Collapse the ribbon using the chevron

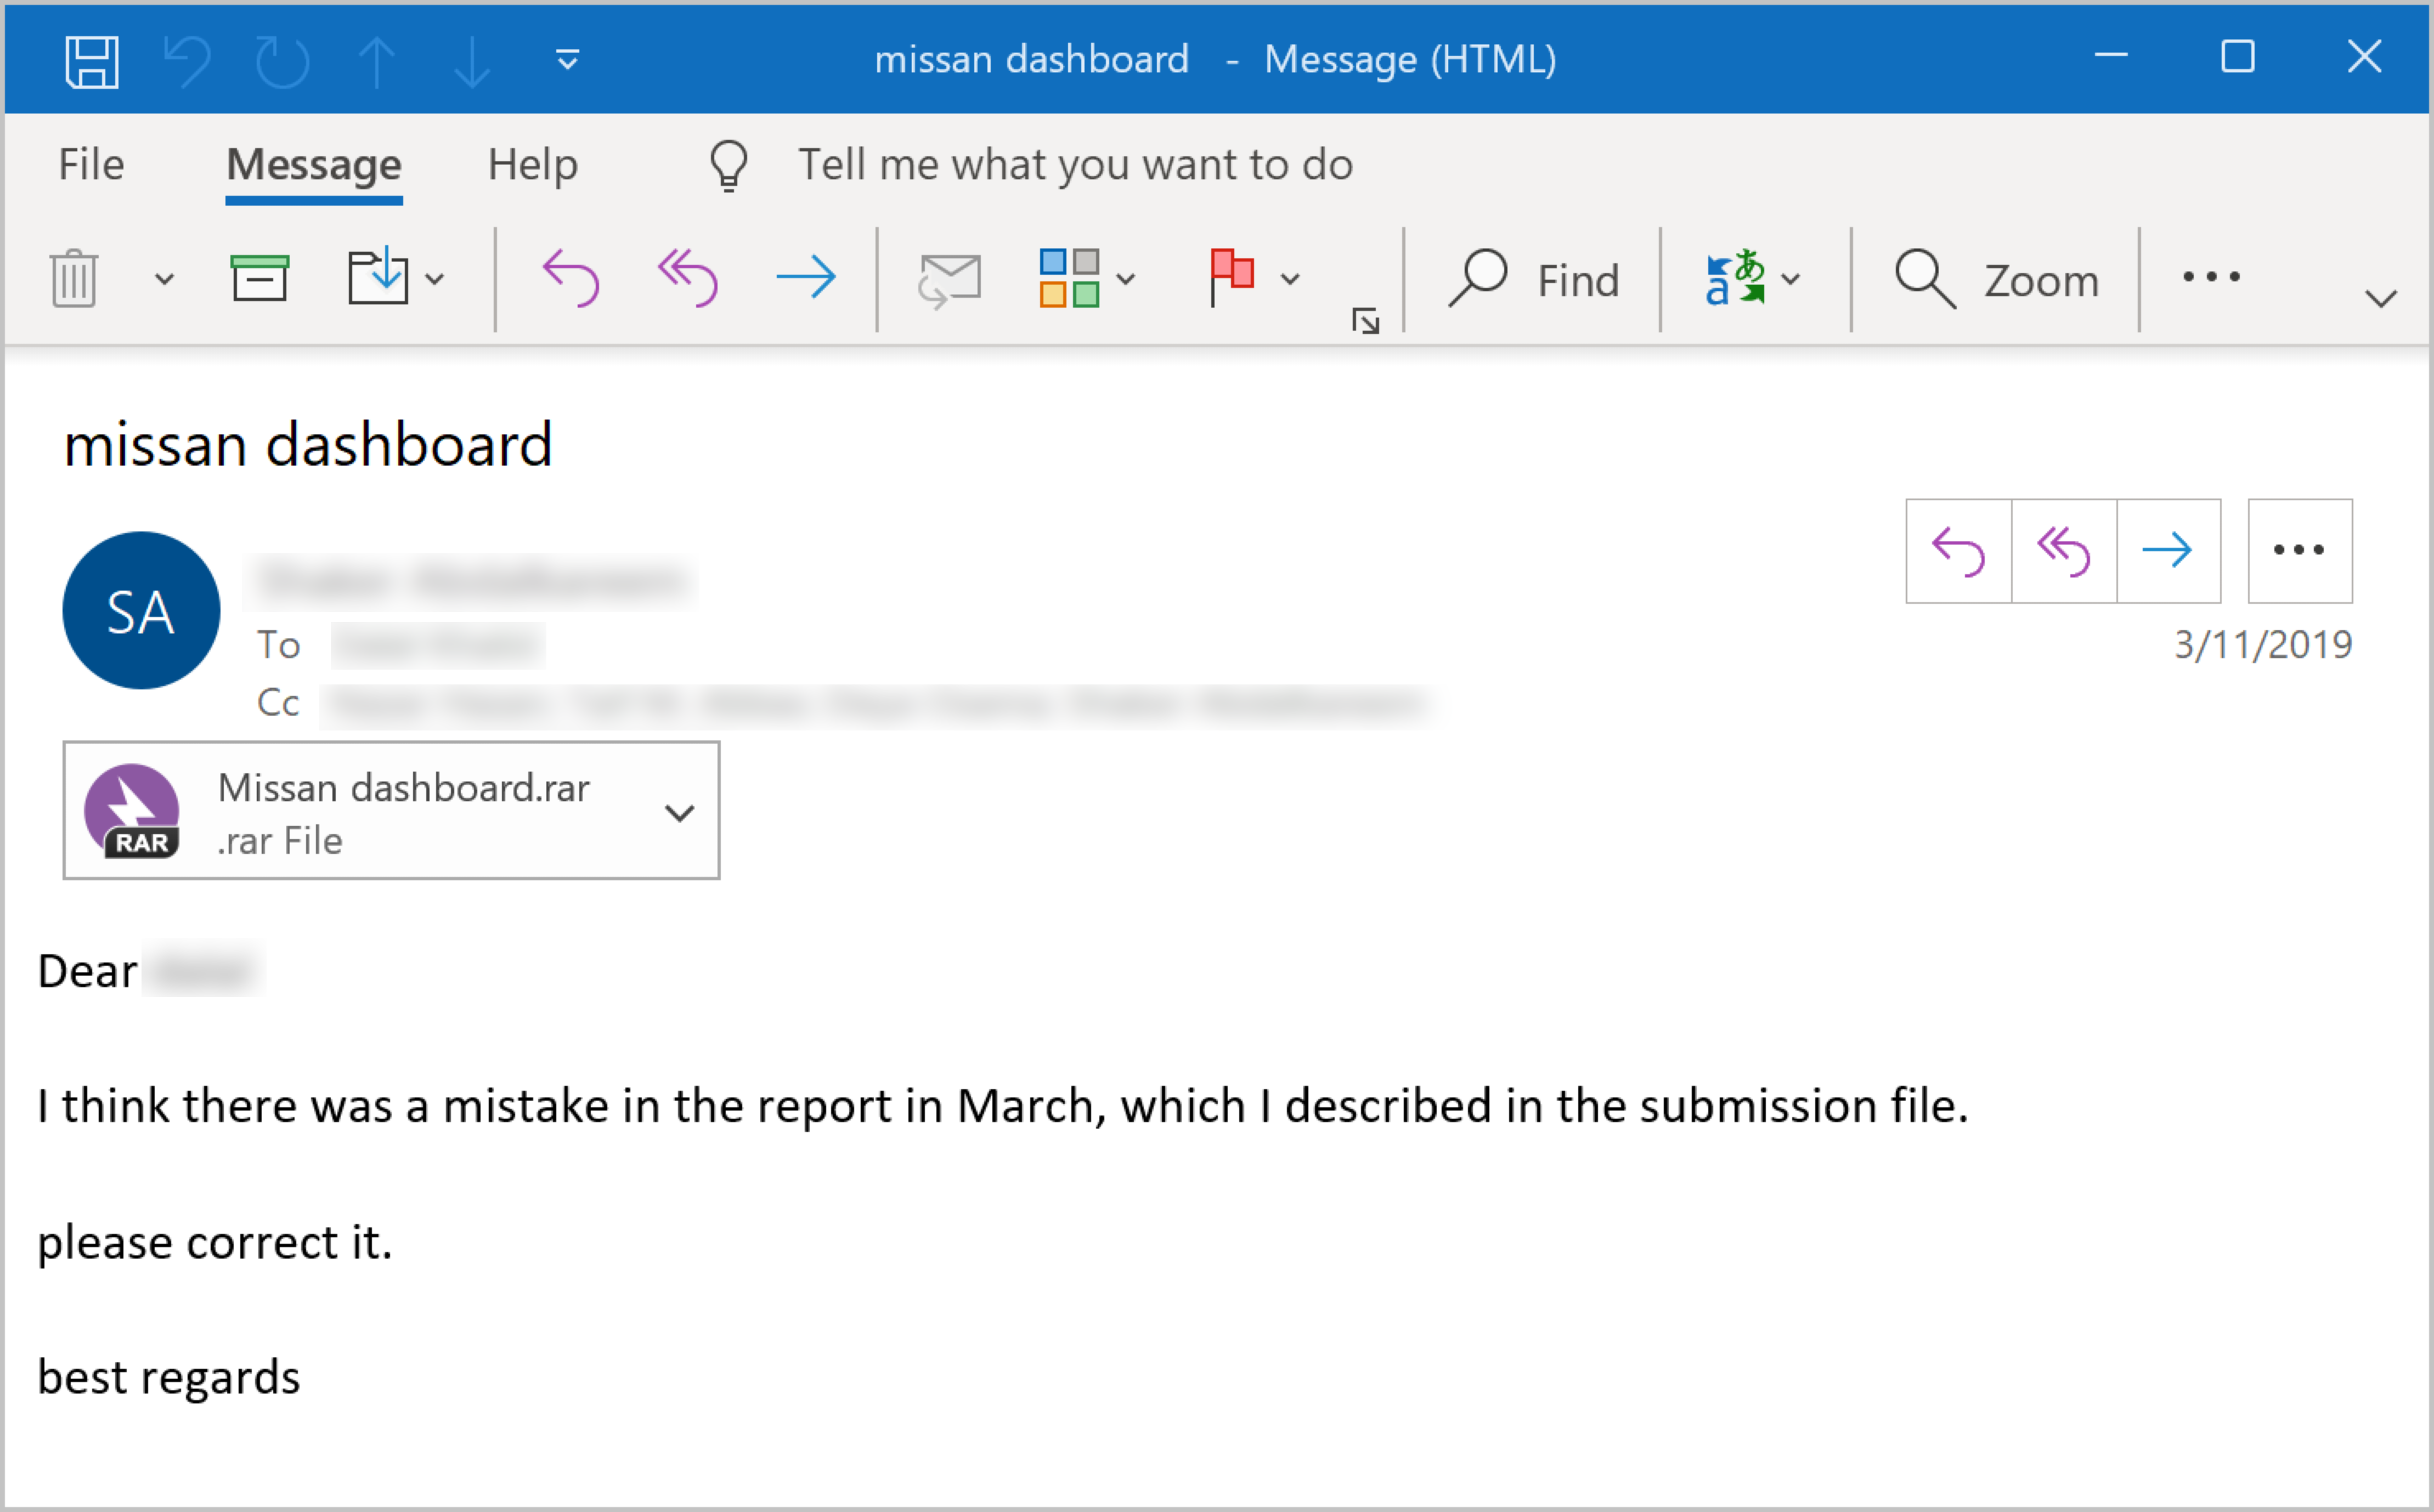click(x=2381, y=298)
